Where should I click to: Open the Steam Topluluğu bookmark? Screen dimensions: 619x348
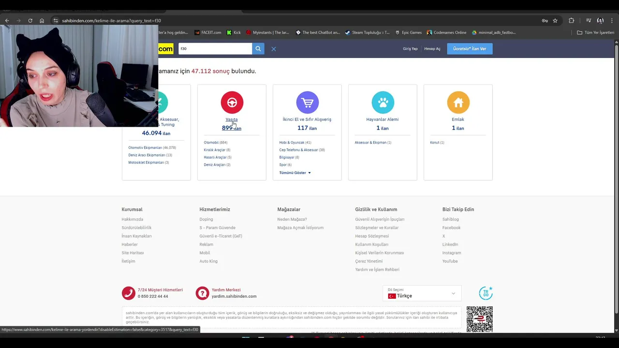(x=367, y=32)
